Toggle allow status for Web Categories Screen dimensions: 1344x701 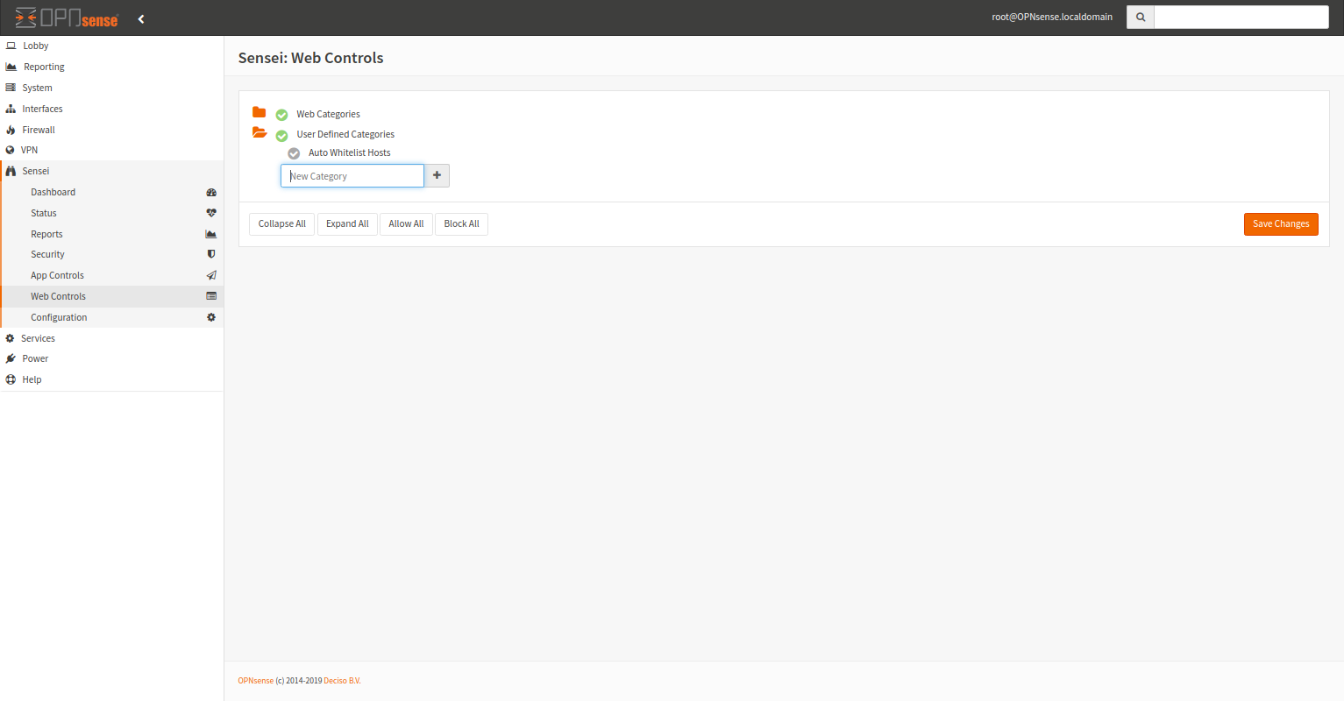281,114
